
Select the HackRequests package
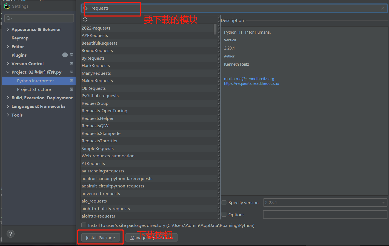tap(149, 66)
